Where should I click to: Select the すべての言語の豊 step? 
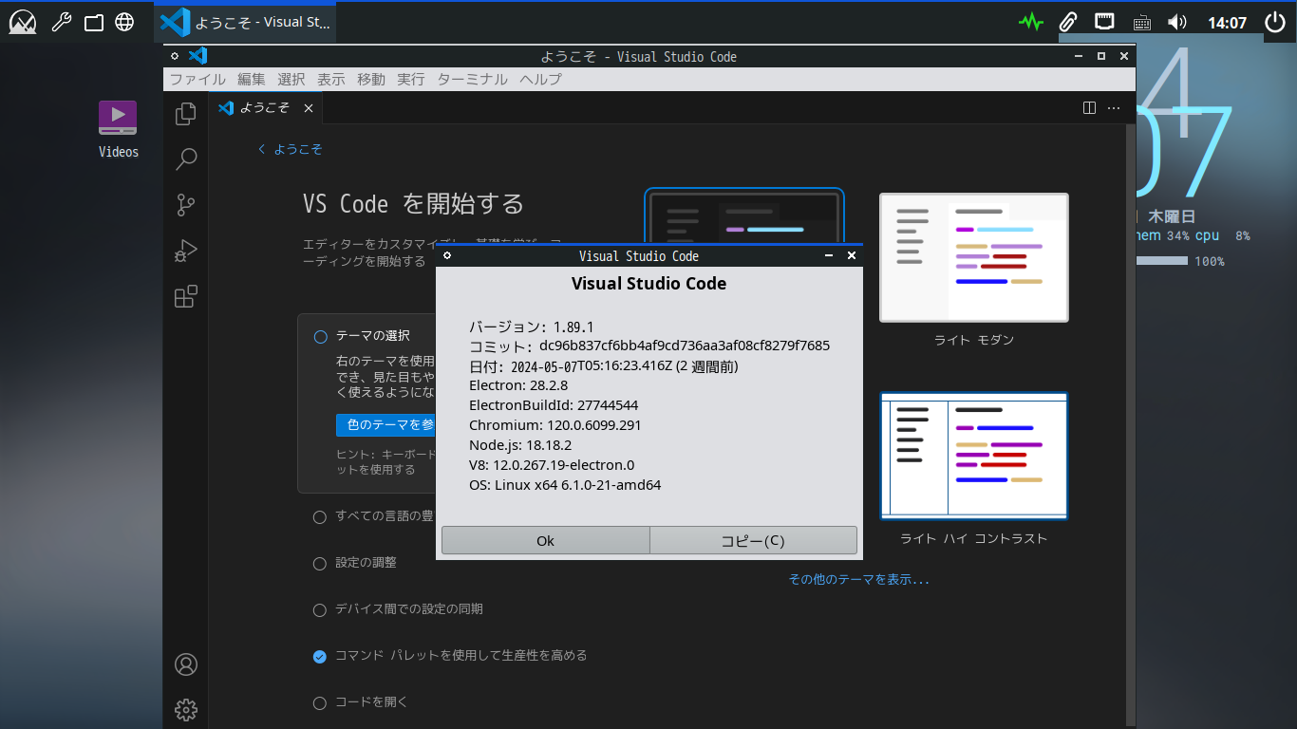point(320,516)
